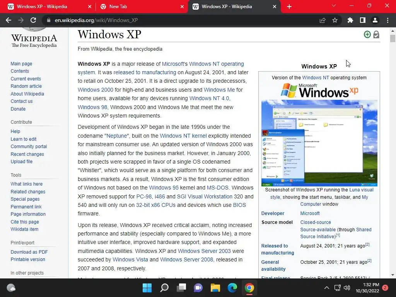Open the tab search dropdown chevron
This screenshot has height=297, width=396.
click(x=334, y=5)
